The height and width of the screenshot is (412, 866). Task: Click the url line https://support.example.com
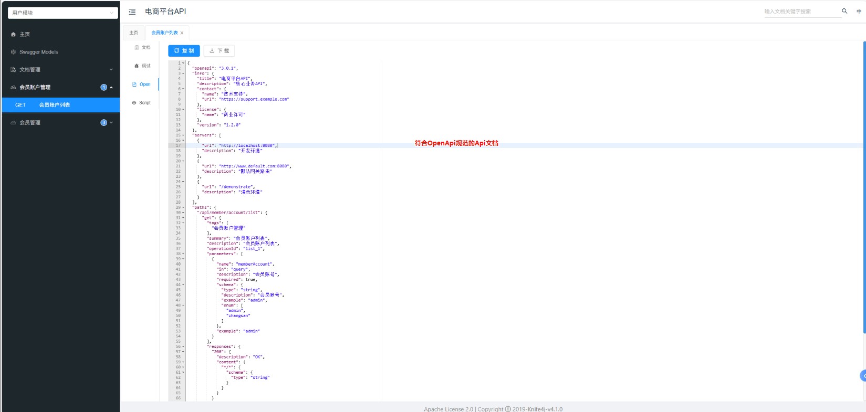tap(245, 99)
